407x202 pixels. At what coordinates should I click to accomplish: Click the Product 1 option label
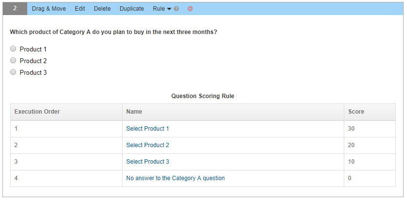33,49
